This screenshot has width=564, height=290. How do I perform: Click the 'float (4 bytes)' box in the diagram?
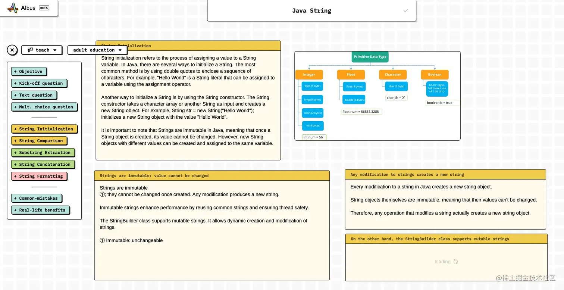coord(354,87)
